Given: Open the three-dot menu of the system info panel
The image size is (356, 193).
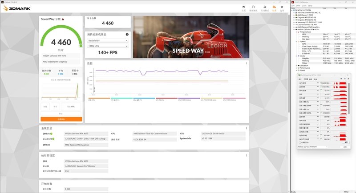Looking at the screenshot, I should point(247,128).
